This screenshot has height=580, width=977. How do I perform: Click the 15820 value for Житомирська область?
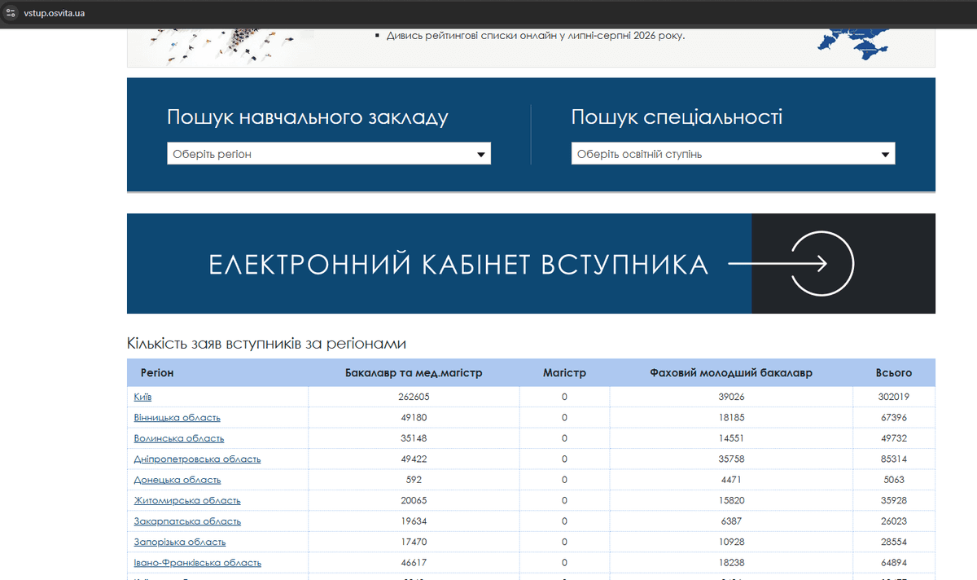pos(731,500)
